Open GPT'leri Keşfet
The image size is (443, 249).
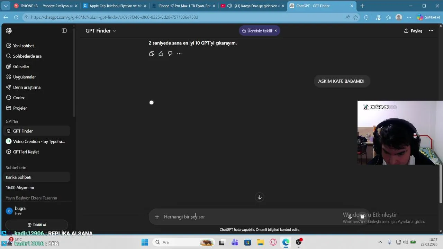(36, 152)
